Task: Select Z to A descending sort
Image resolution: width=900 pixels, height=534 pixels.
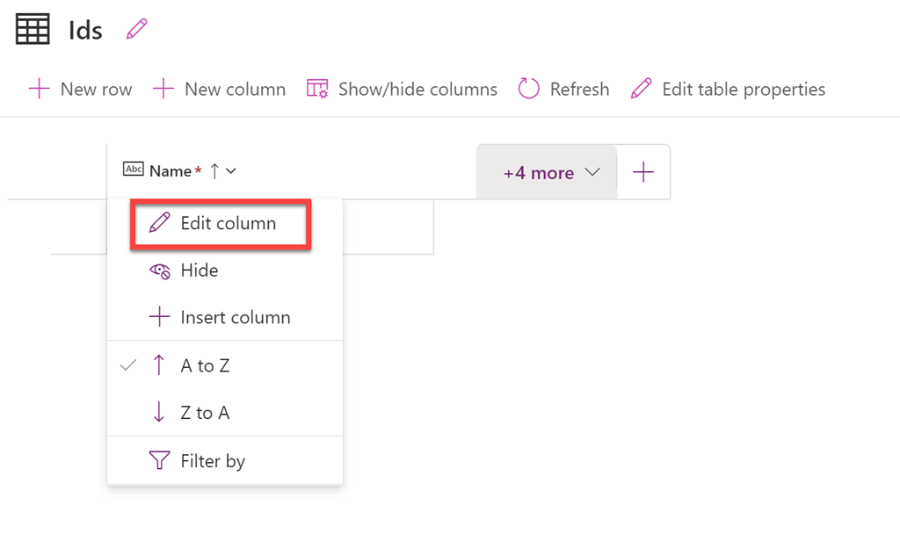Action: (x=204, y=413)
